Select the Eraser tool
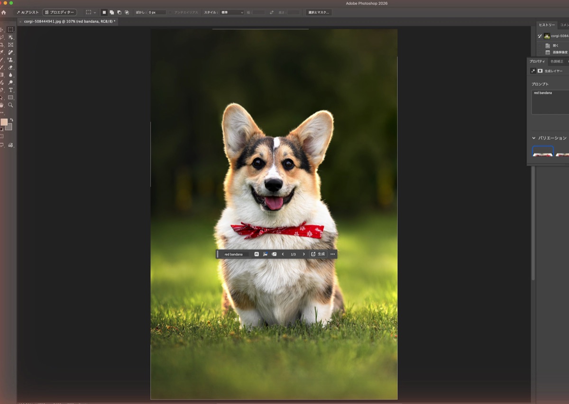 point(10,67)
